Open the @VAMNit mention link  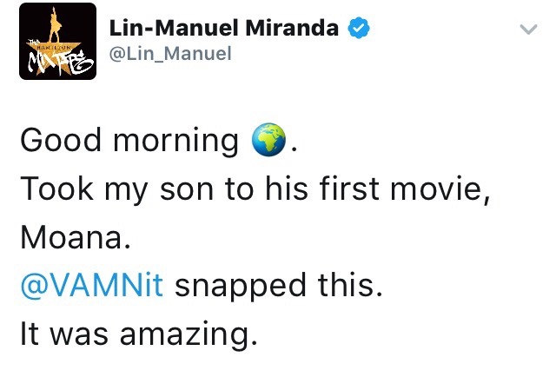92,285
